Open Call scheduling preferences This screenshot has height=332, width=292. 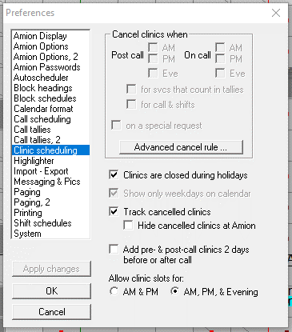(50, 119)
